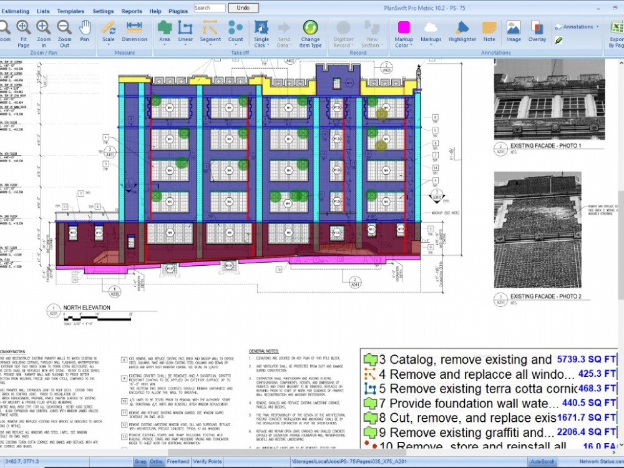Click Change Item Type

(310, 34)
